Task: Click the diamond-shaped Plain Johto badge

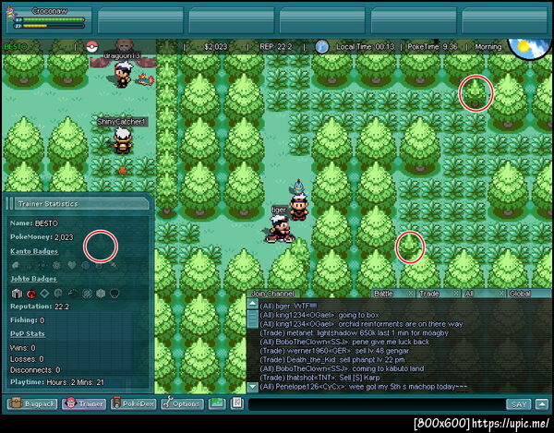Action: coord(44,294)
